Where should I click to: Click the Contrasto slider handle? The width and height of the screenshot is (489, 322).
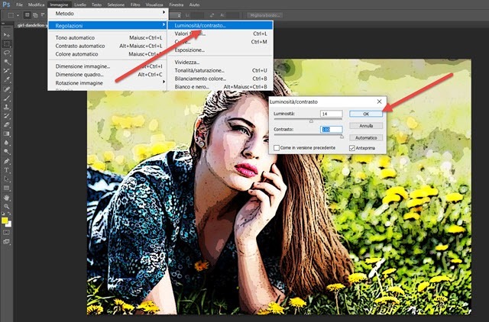coord(342,137)
